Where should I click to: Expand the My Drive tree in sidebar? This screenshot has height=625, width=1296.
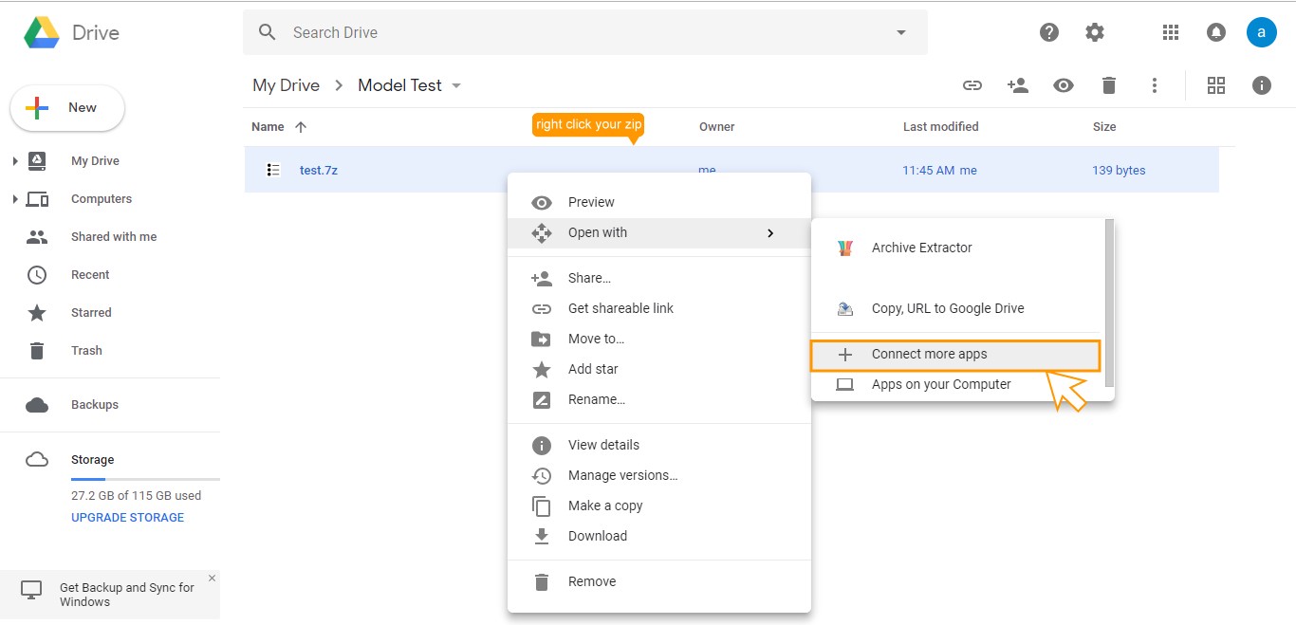coord(15,161)
